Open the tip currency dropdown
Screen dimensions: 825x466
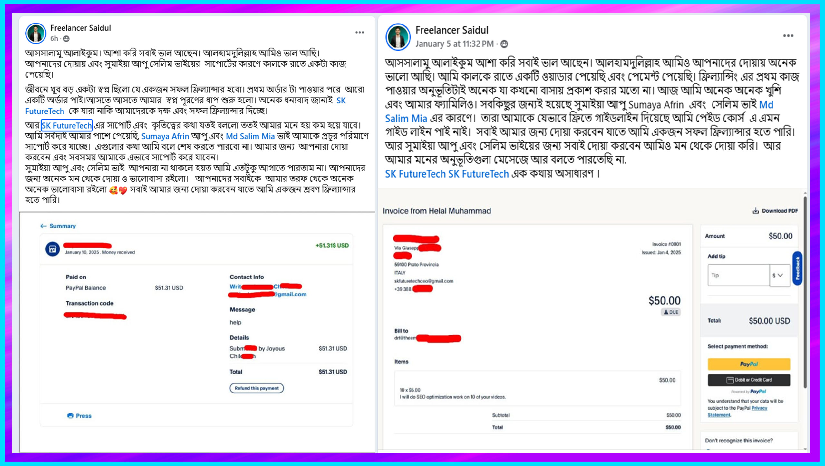[780, 275]
